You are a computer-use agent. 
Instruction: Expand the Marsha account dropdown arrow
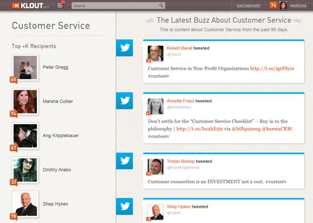310,6
